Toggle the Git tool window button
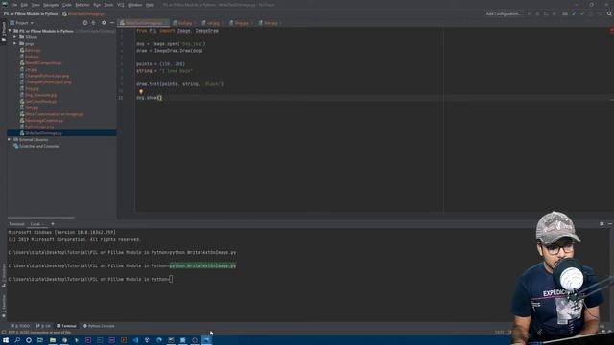Image resolution: width=614 pixels, height=345 pixels. 43,326
